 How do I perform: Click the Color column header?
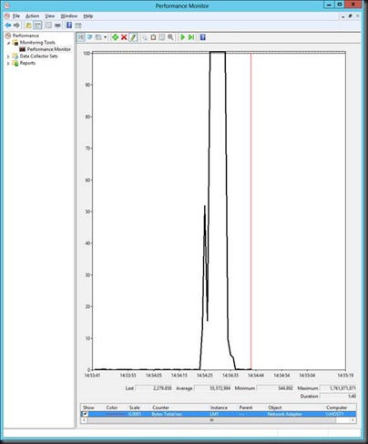[112, 408]
